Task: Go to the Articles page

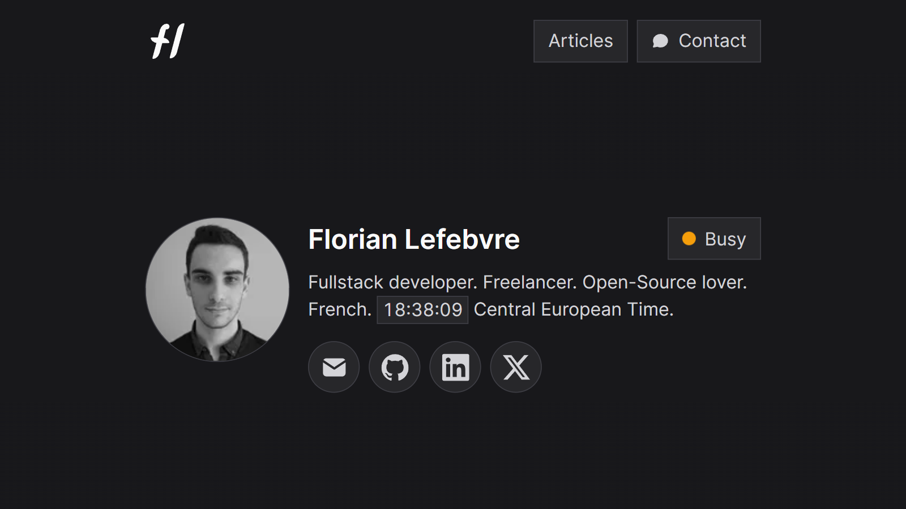Action: (580, 41)
